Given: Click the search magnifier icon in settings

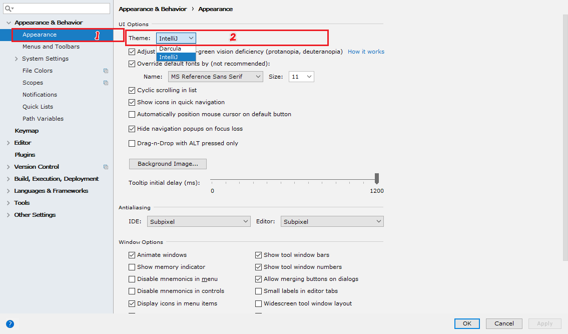Looking at the screenshot, I should pos(9,9).
